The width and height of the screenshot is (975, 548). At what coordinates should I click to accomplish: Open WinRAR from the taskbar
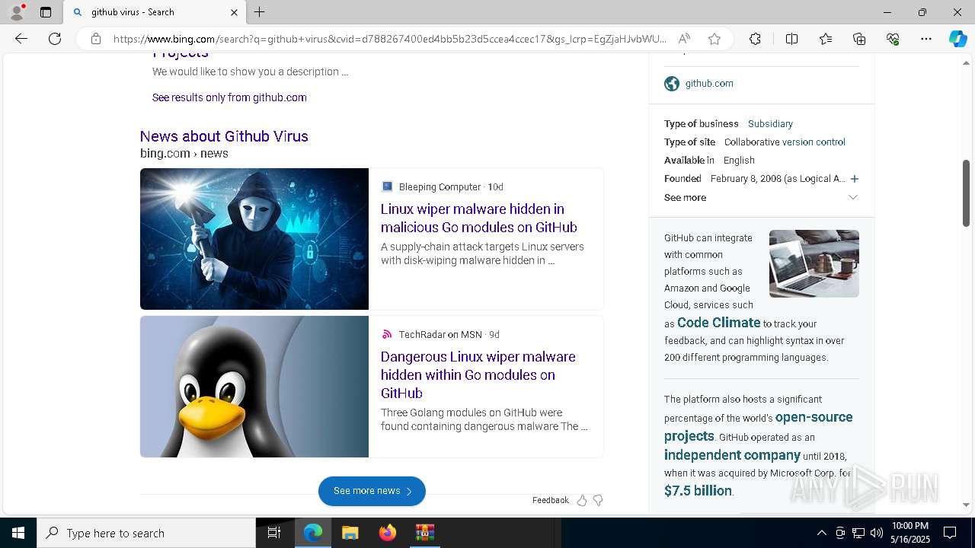coord(424,533)
